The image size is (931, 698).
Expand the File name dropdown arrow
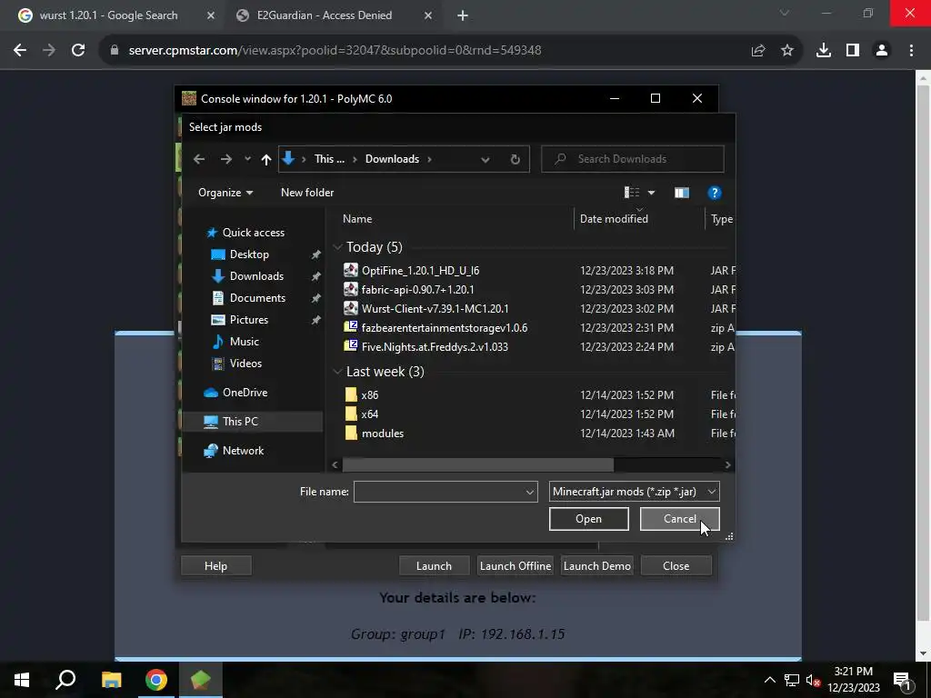[x=530, y=492]
